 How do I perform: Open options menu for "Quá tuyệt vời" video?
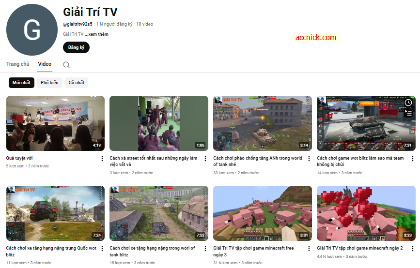pyautogui.click(x=102, y=159)
